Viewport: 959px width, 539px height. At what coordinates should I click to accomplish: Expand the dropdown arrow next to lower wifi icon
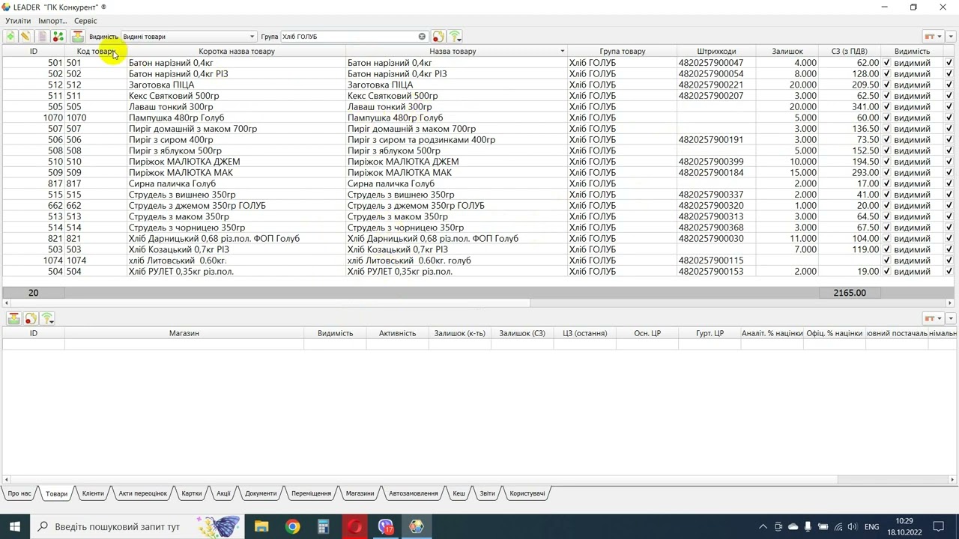click(52, 321)
